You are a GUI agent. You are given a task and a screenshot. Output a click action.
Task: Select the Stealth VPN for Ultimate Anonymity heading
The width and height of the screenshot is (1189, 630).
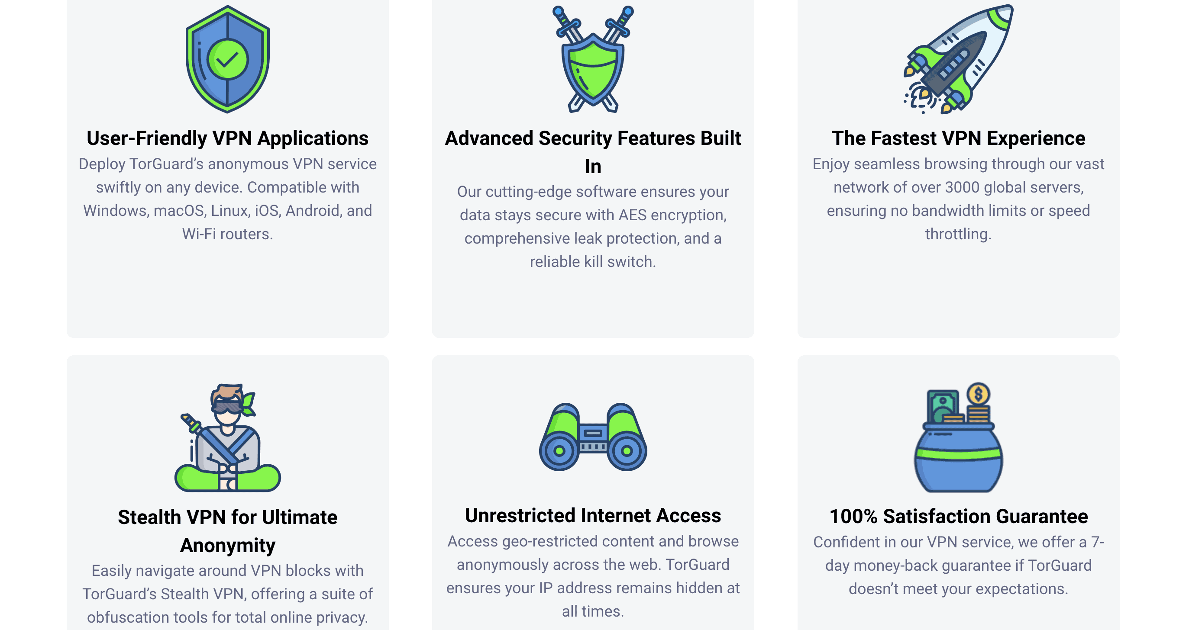pos(228,531)
